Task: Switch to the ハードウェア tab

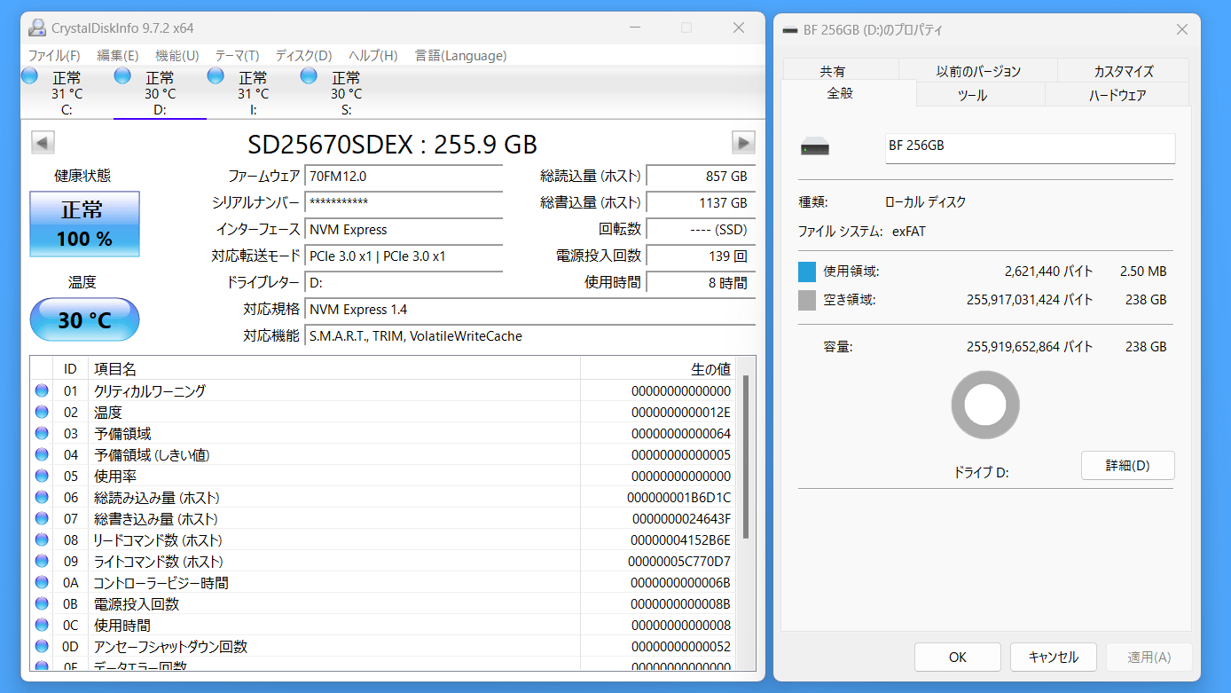Action: tap(1117, 95)
